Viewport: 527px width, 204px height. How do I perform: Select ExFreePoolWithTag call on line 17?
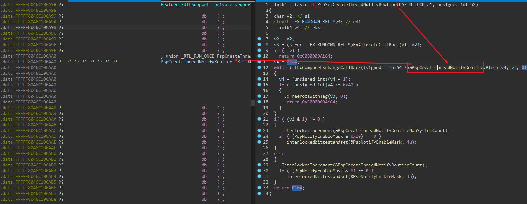coord(306,96)
